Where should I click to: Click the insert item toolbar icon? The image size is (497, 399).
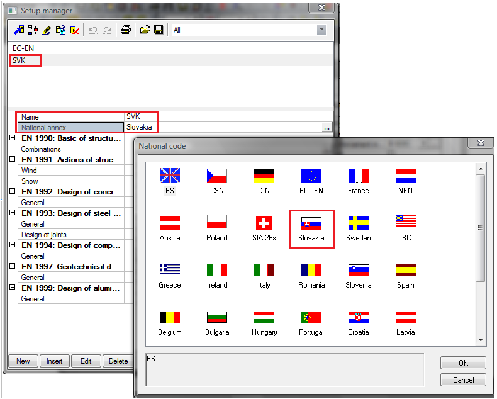coord(33,30)
